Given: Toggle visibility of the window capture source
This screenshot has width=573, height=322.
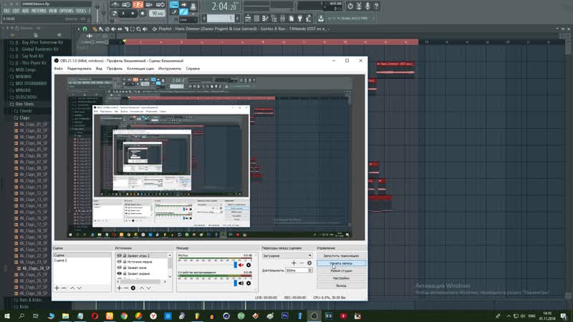Looking at the screenshot, I should tap(119, 268).
